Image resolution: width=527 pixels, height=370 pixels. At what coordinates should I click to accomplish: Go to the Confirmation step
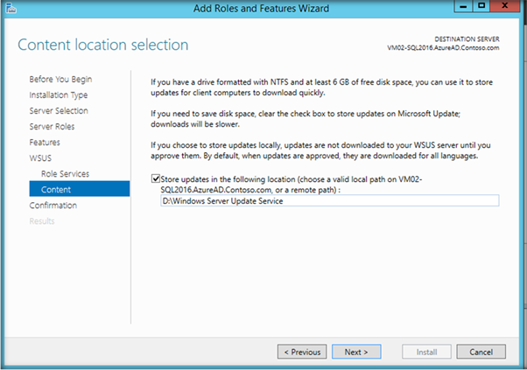[x=53, y=206]
